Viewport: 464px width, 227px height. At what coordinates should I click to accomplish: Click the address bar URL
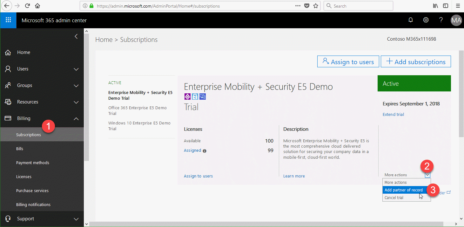click(158, 6)
